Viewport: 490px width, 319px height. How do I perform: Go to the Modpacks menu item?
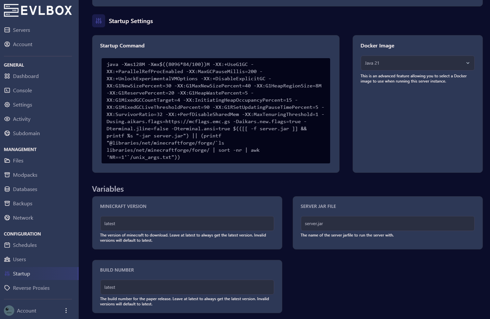(x=25, y=175)
